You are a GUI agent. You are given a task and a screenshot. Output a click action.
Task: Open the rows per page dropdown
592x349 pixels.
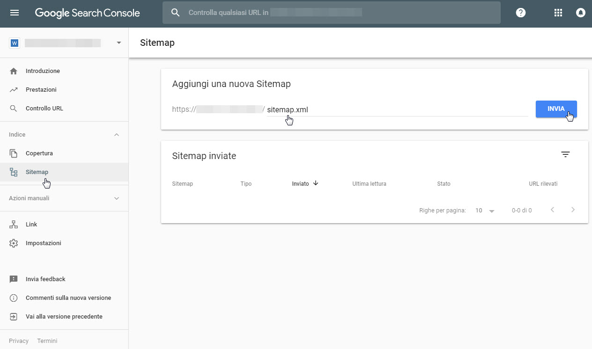pyautogui.click(x=485, y=211)
